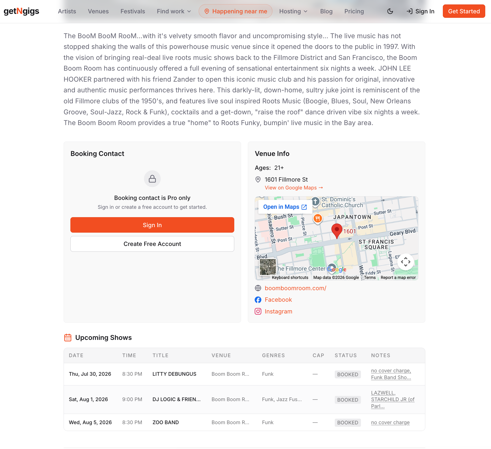Open View on Google Maps link
491x449 pixels.
click(x=294, y=188)
